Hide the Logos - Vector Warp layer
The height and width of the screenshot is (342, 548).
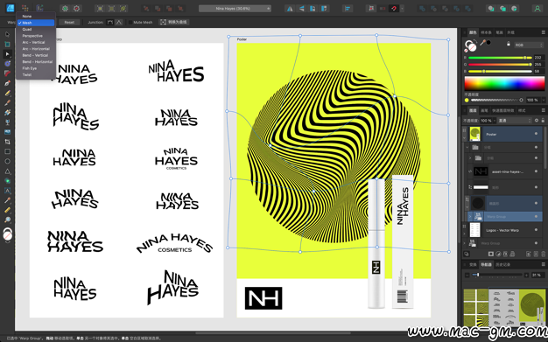[x=536, y=230]
